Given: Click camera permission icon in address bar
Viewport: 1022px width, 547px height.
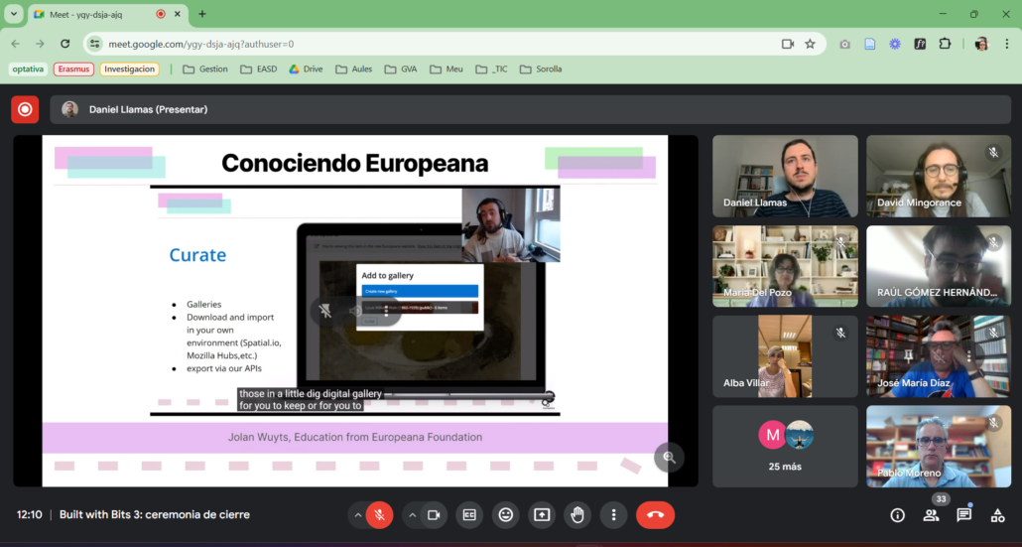Looking at the screenshot, I should coord(788,44).
